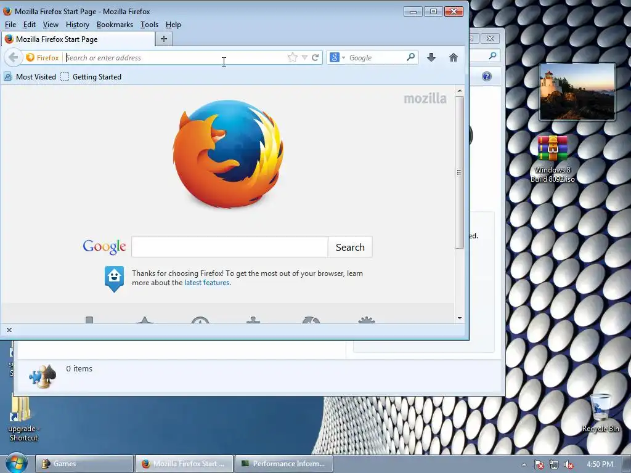Screen dimensions: 631x473
Task: Open the Windows Start button
Action: click(x=17, y=463)
